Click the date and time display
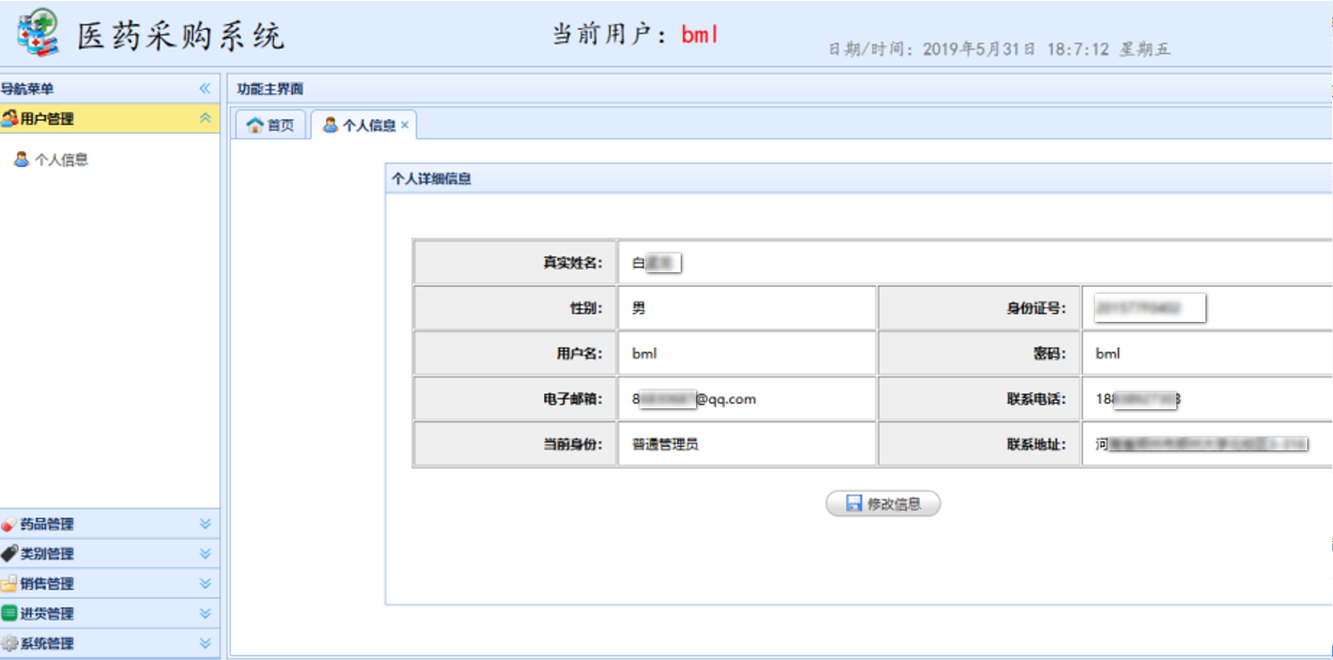 point(999,50)
